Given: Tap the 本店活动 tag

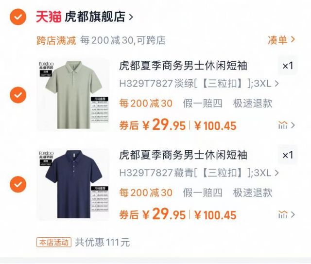Looking at the screenshot, I should click(54, 242).
